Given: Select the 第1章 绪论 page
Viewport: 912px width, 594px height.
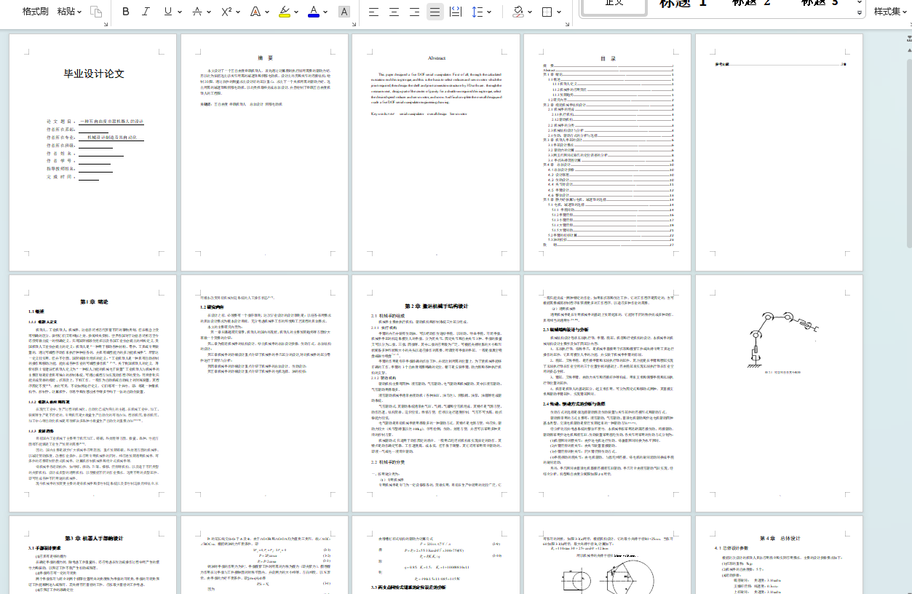Looking at the screenshot, I should 92,393.
